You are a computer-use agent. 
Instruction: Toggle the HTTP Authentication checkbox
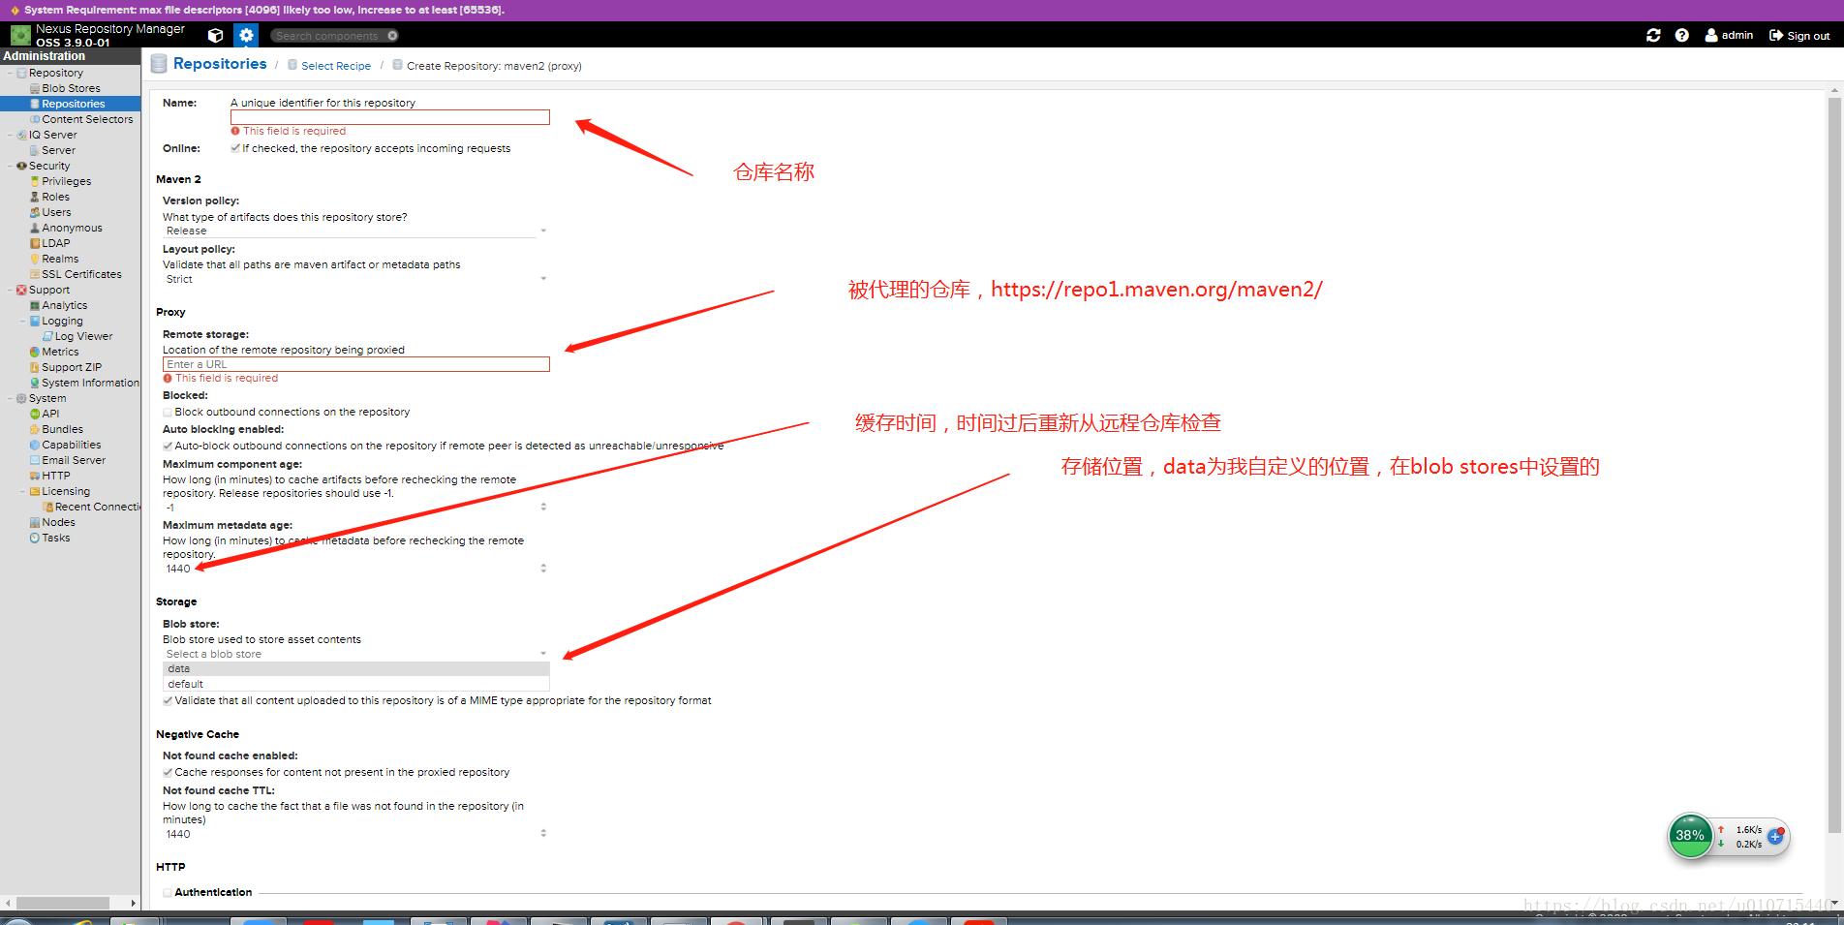pyautogui.click(x=168, y=893)
